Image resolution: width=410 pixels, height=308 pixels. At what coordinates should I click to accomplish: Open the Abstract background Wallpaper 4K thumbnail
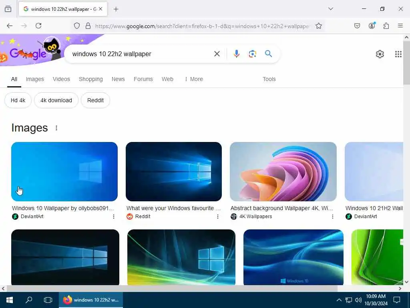click(x=283, y=172)
